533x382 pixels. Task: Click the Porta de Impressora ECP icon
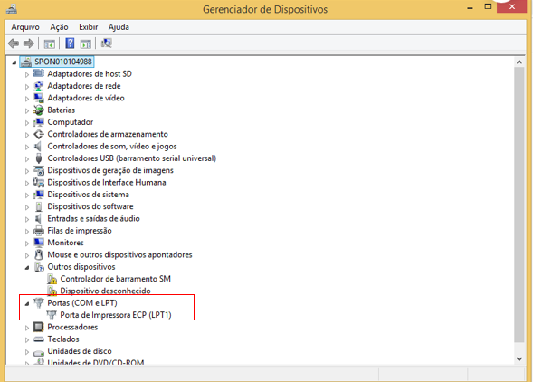(52, 315)
